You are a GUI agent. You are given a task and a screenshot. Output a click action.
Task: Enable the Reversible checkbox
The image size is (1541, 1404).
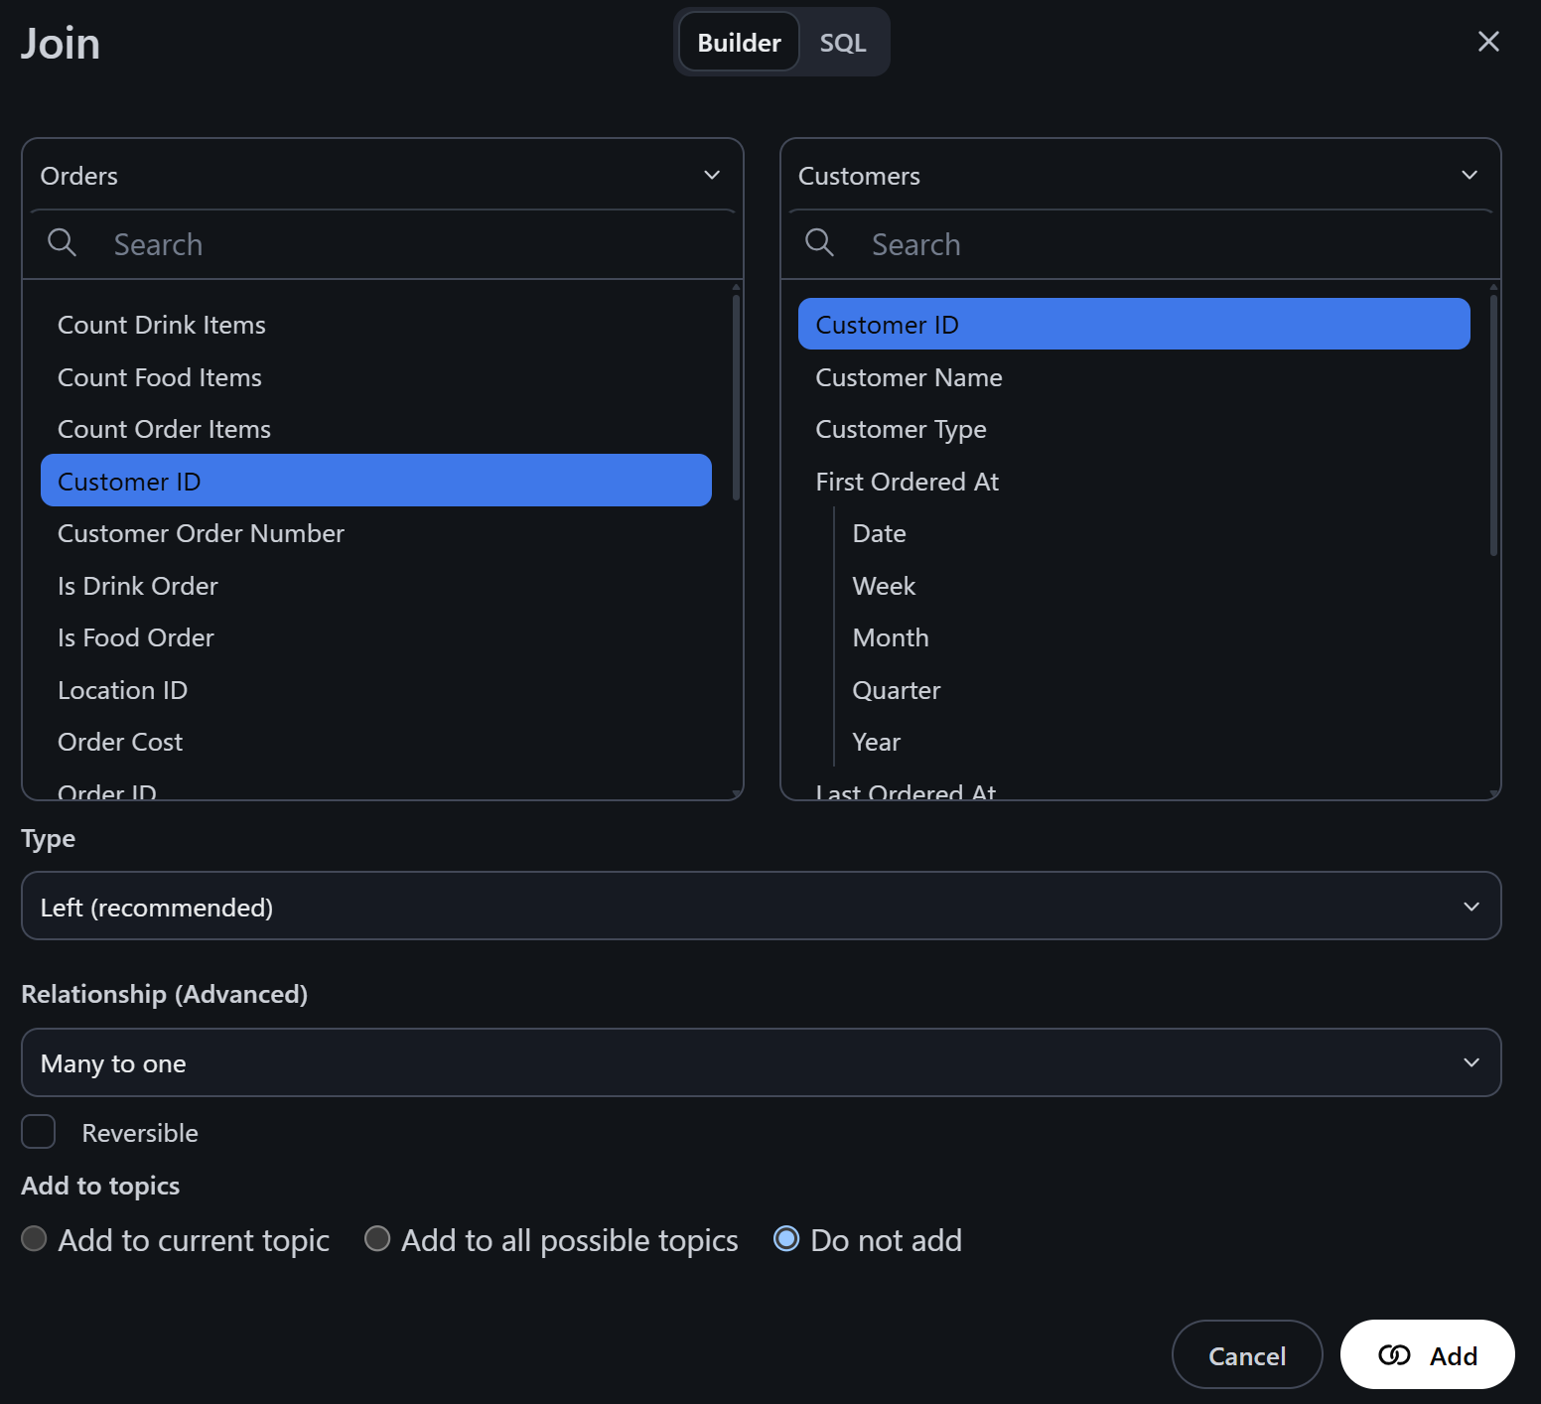click(x=39, y=1132)
